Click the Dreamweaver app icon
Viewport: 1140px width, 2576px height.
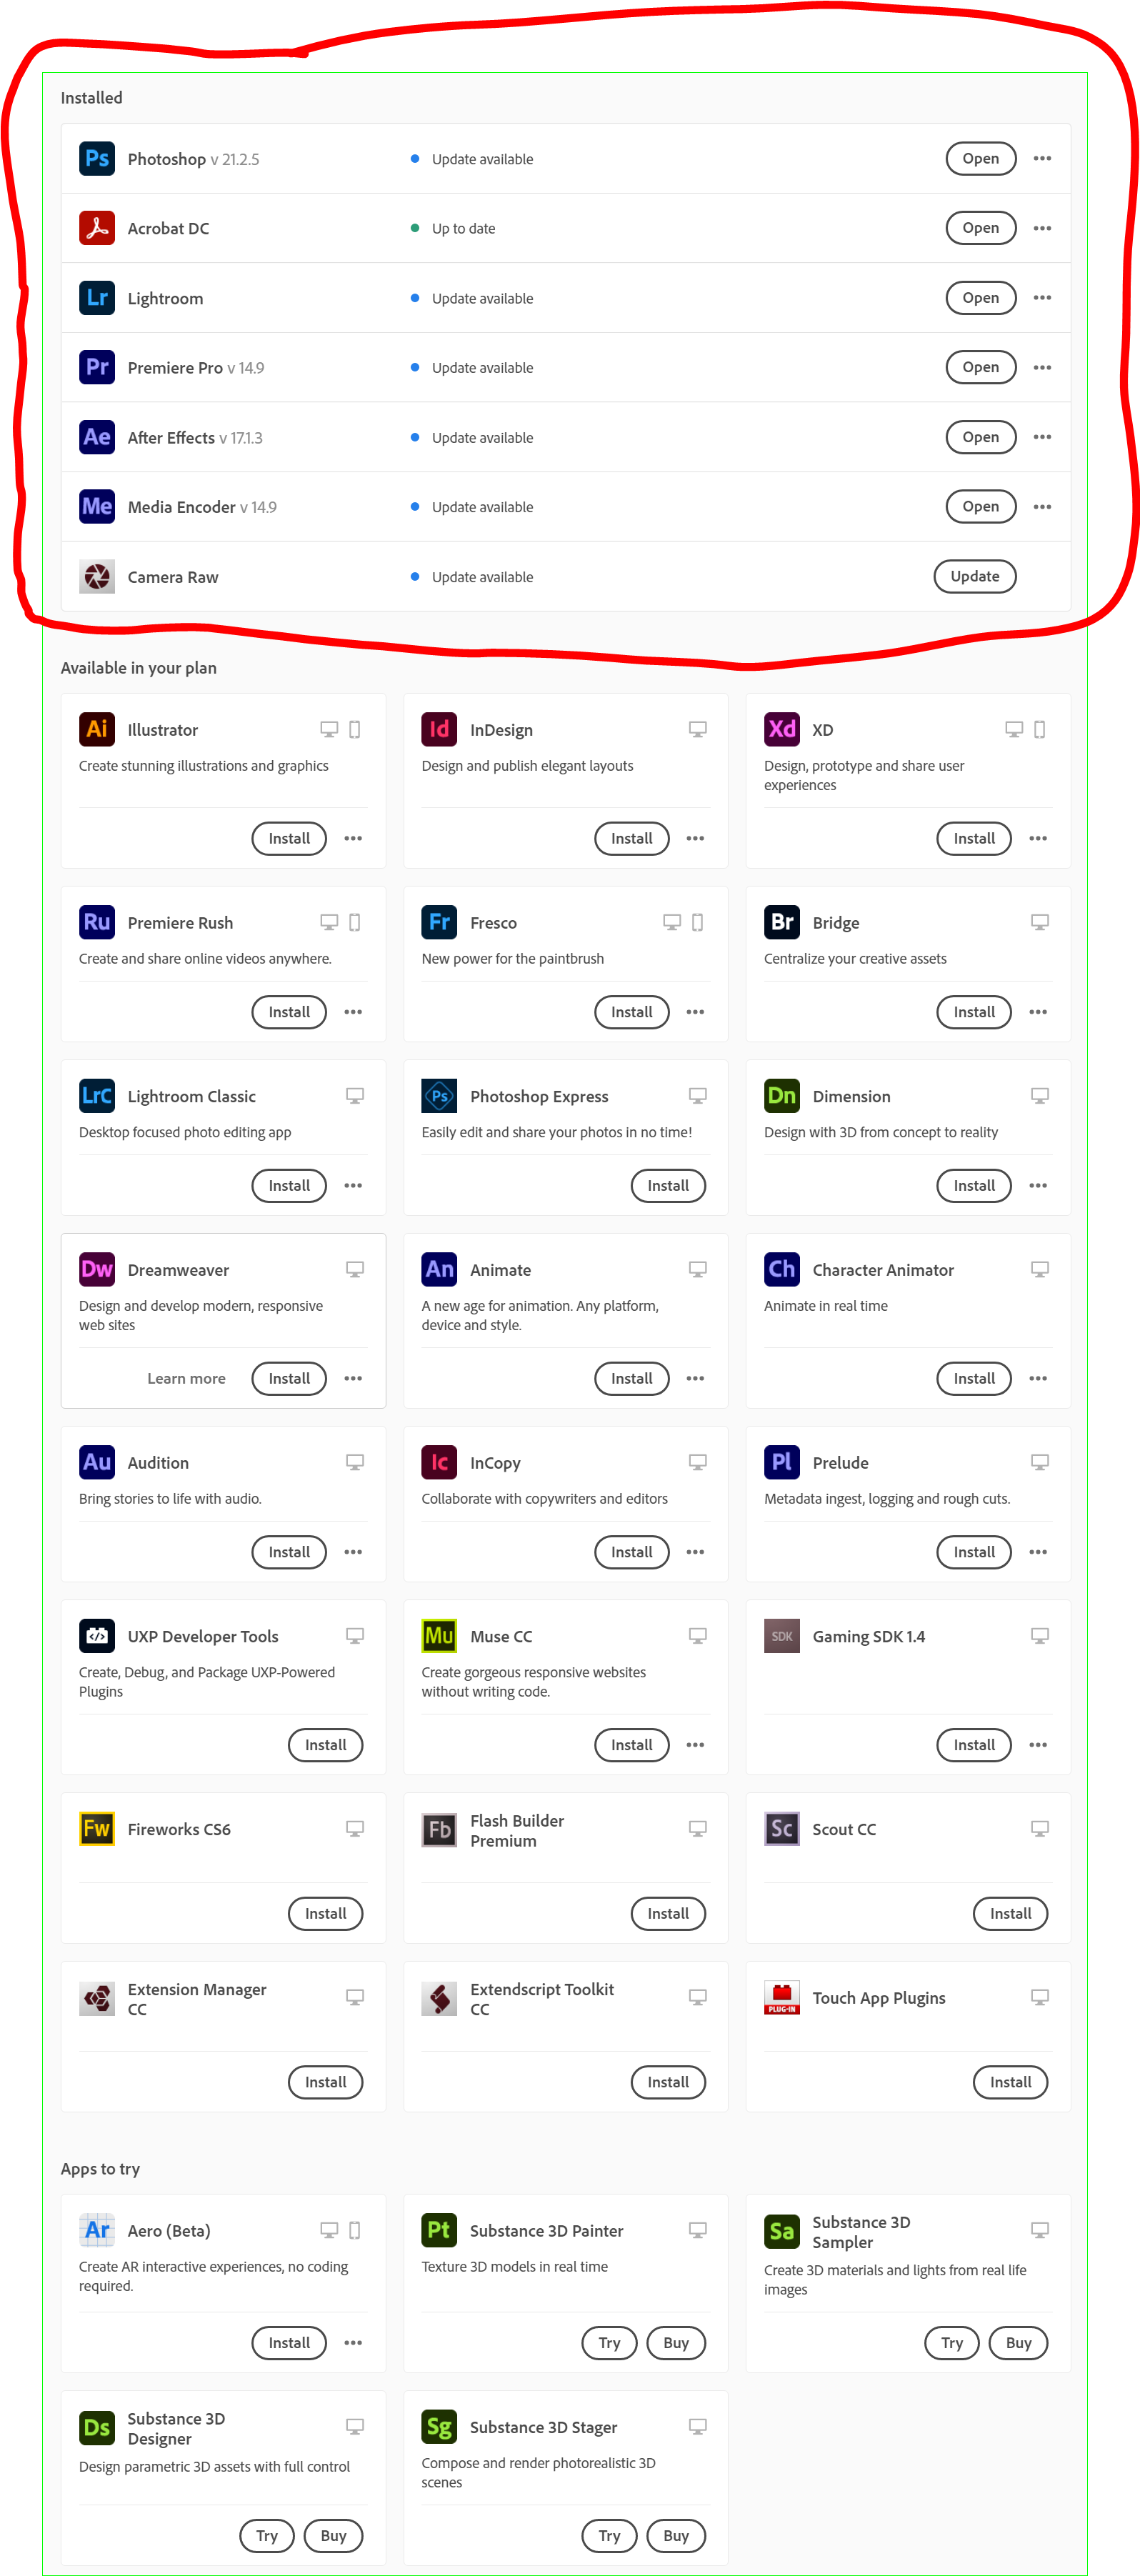pyautogui.click(x=97, y=1269)
